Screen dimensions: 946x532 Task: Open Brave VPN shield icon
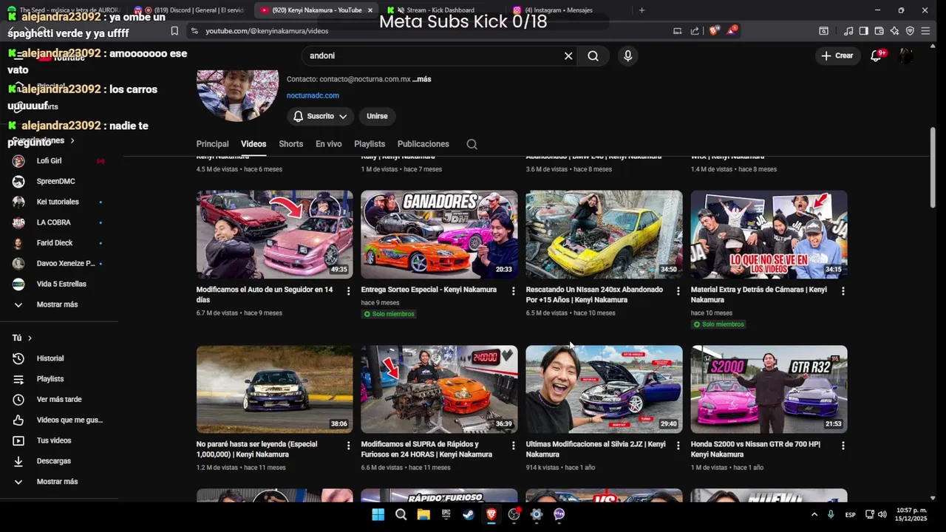(x=910, y=31)
